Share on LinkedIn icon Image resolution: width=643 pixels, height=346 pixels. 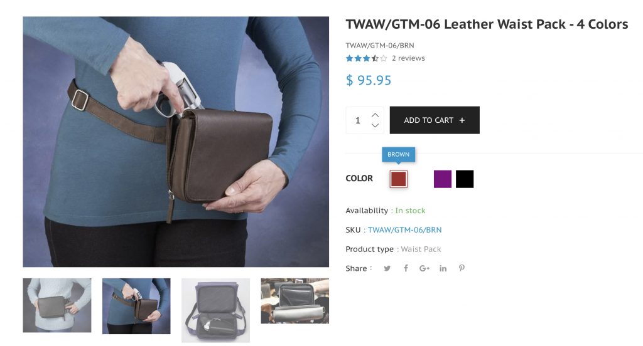(x=443, y=268)
